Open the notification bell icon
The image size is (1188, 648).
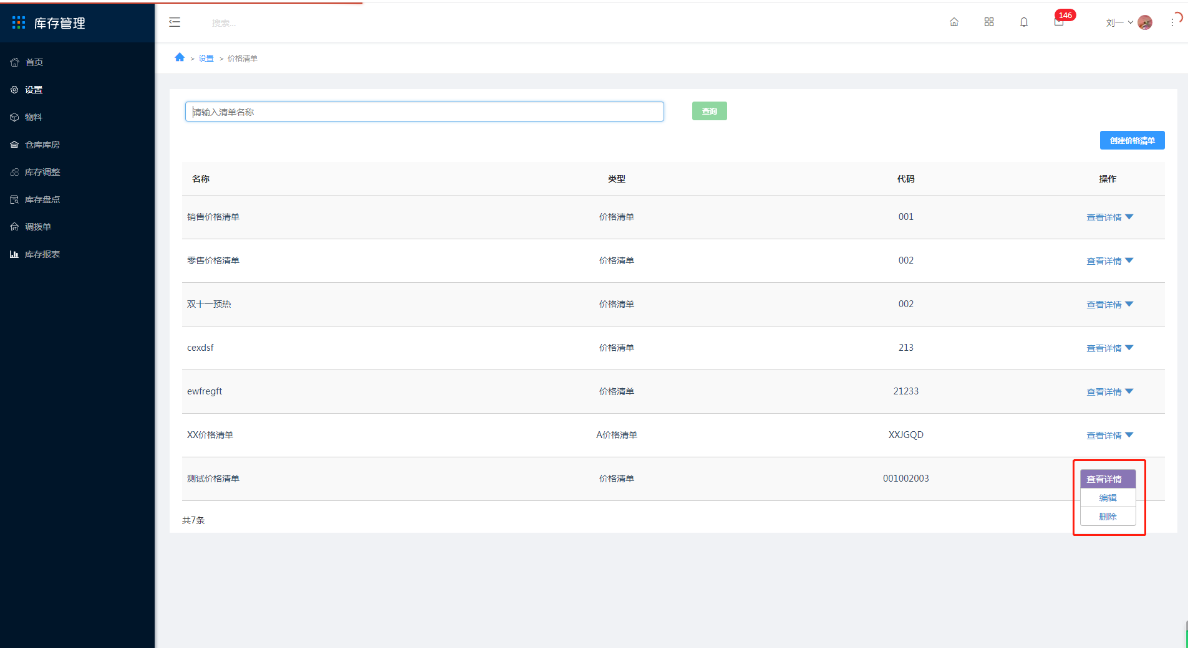point(1024,22)
